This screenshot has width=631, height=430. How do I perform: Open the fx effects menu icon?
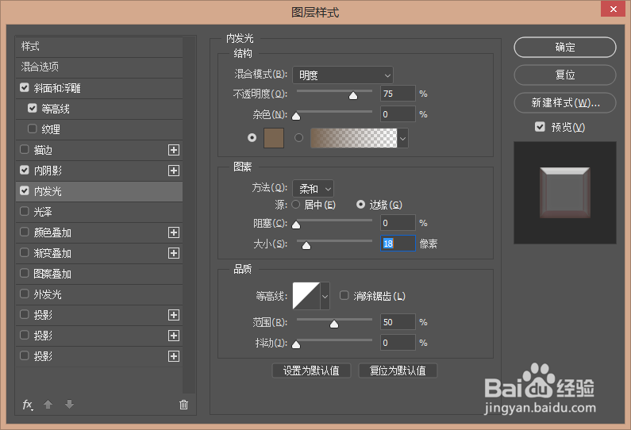pyautogui.click(x=27, y=405)
